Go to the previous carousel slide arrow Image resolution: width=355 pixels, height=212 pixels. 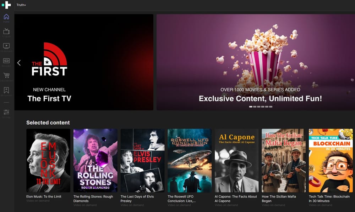[19, 63]
